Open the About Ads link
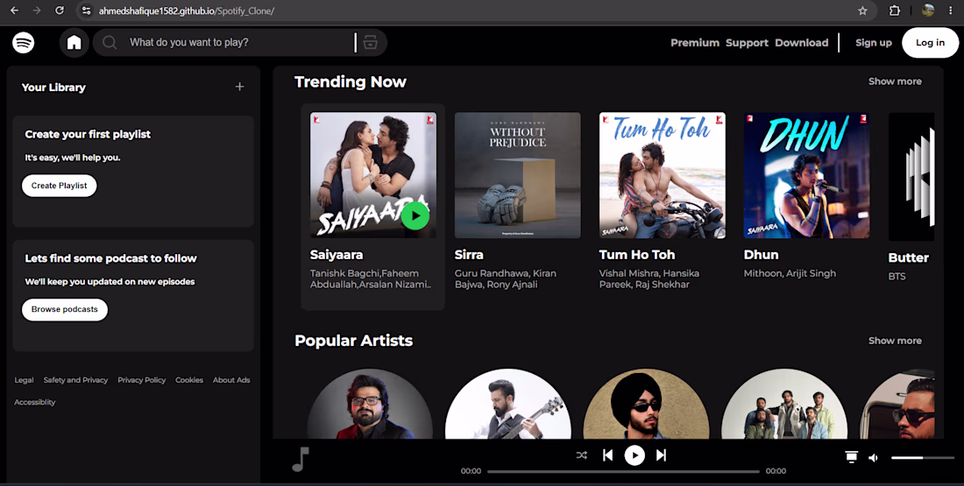The height and width of the screenshot is (486, 964). (x=231, y=380)
